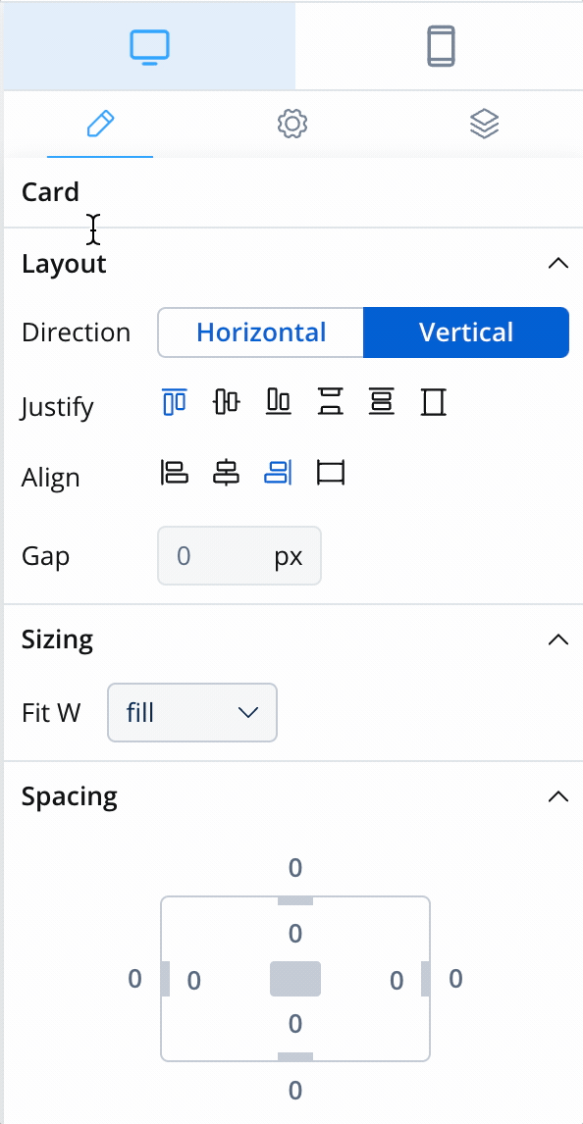The image size is (583, 1124).
Task: Select align center icon
Action: click(227, 473)
